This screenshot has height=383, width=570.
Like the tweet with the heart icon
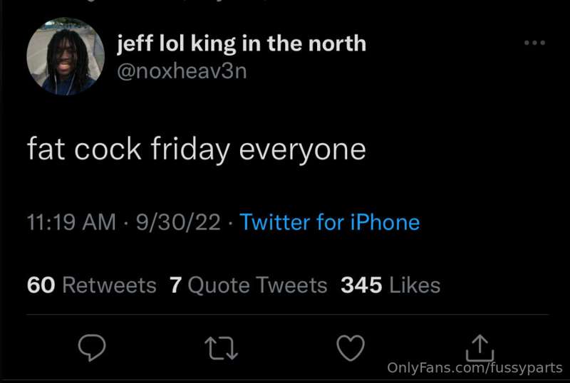[350, 347]
